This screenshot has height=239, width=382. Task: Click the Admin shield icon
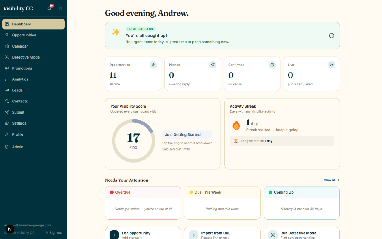point(7,147)
